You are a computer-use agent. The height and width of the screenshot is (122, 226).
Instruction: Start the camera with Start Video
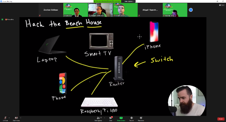pos(16,119)
